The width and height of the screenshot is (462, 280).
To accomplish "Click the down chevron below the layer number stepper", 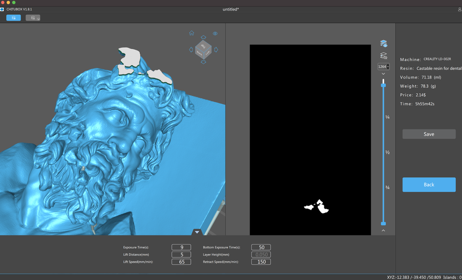I will (x=383, y=74).
